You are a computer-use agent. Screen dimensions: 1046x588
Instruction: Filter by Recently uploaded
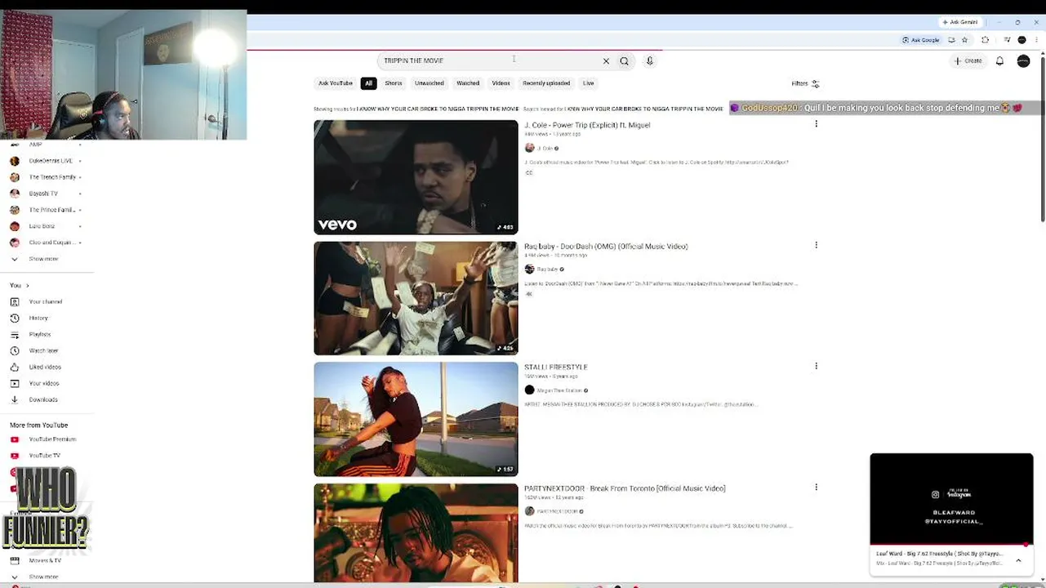point(546,83)
